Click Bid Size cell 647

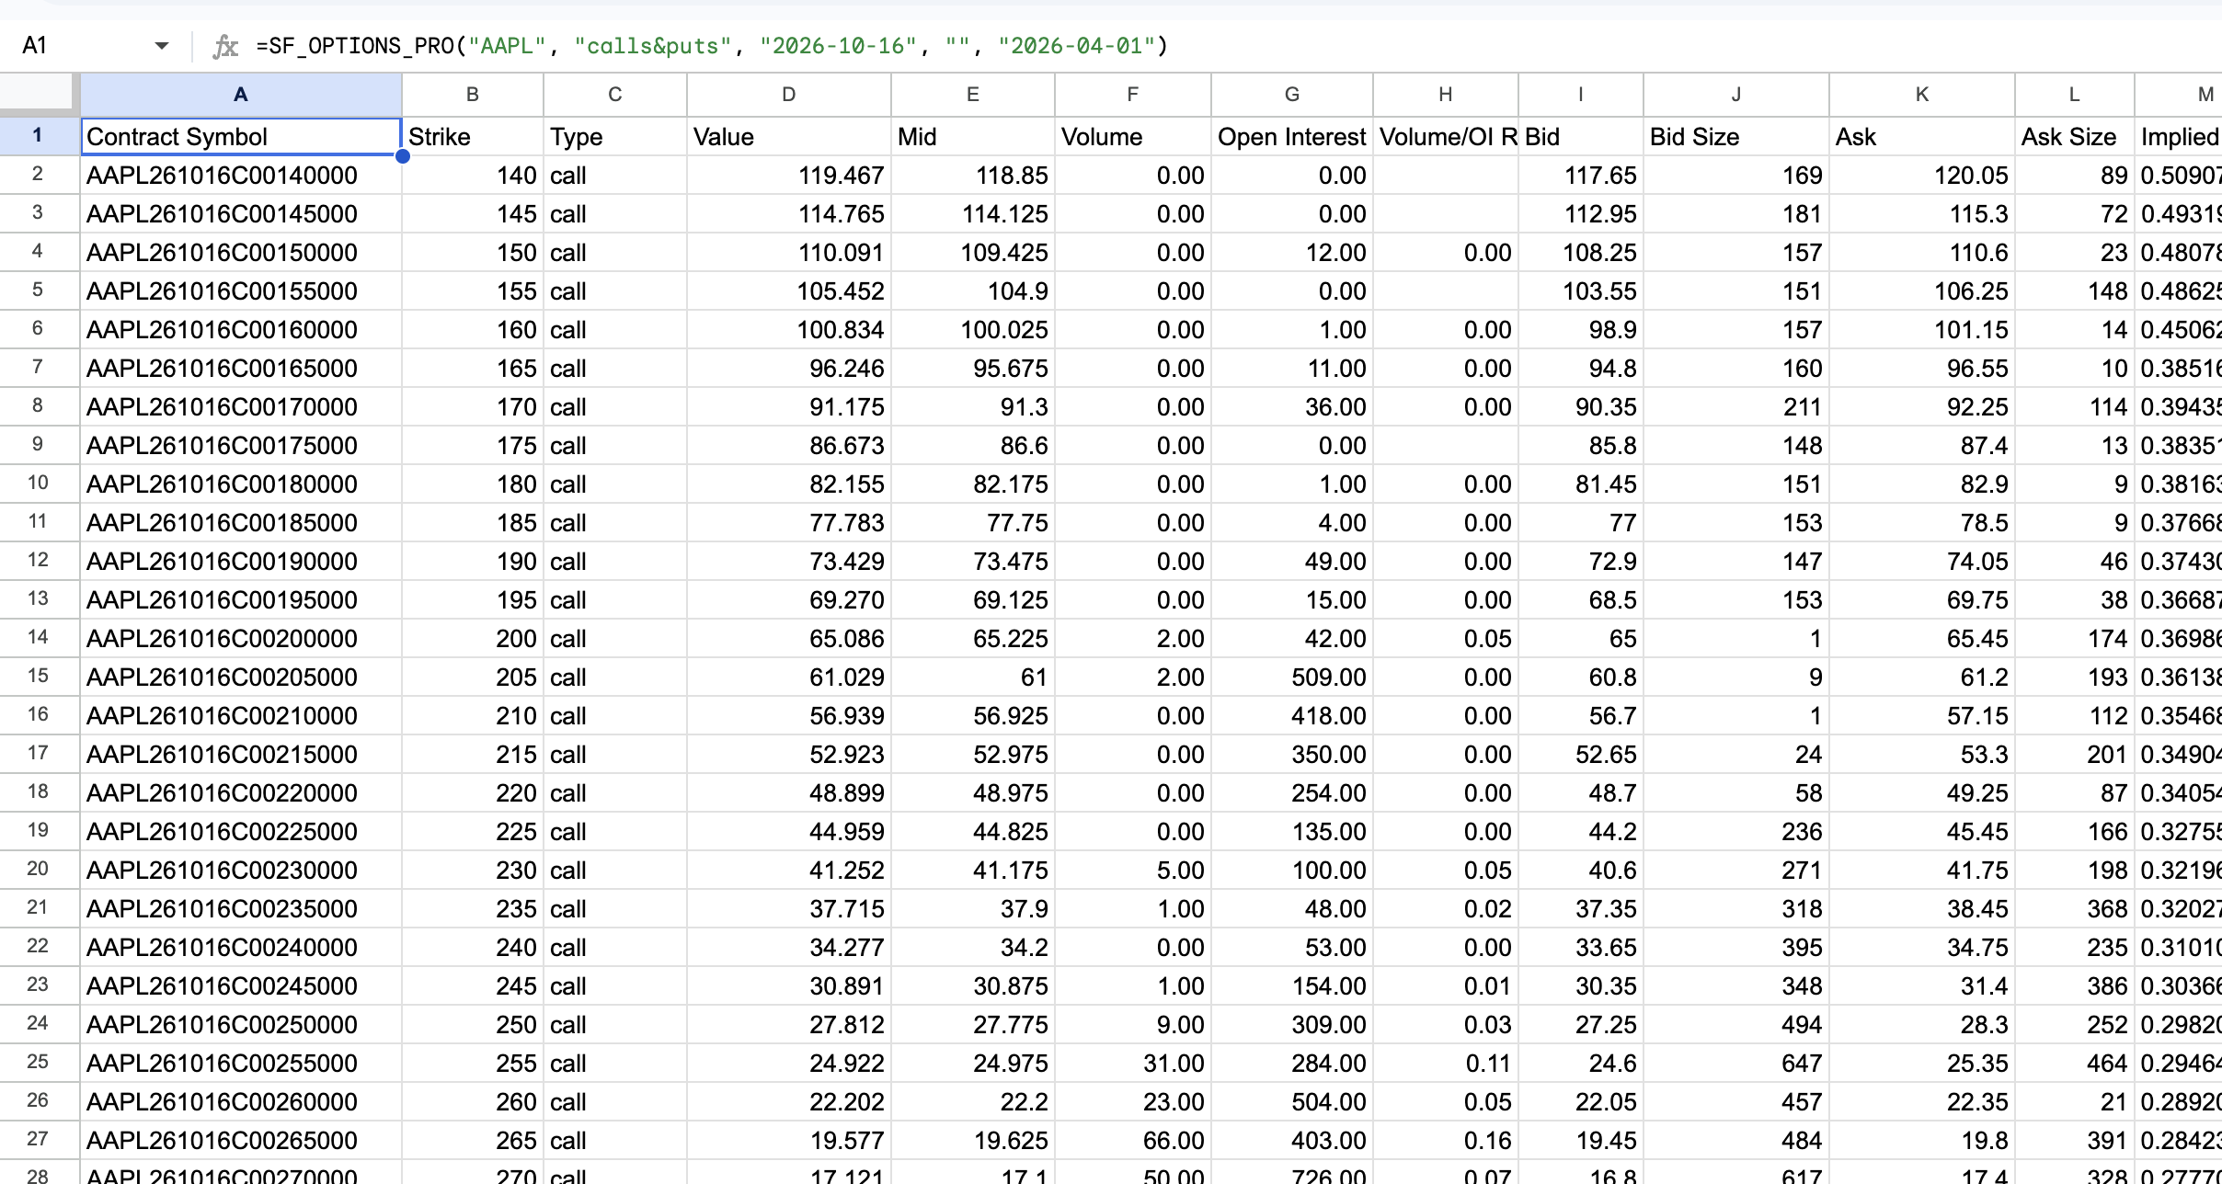coord(1736,1064)
